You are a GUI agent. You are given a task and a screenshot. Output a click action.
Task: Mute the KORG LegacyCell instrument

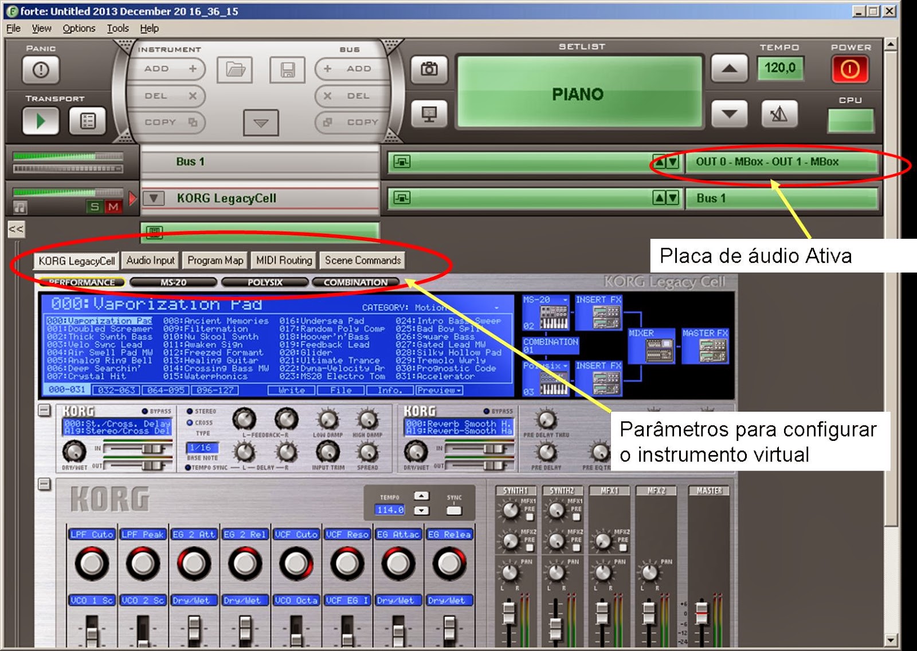coord(113,207)
